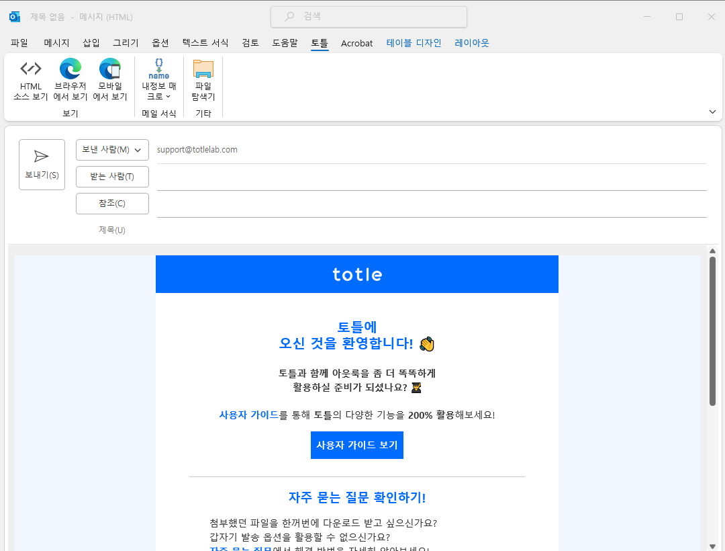Click the welcome heading 오신 것을 환영합니다!
Viewport: 725px width, 551px height.
click(346, 343)
